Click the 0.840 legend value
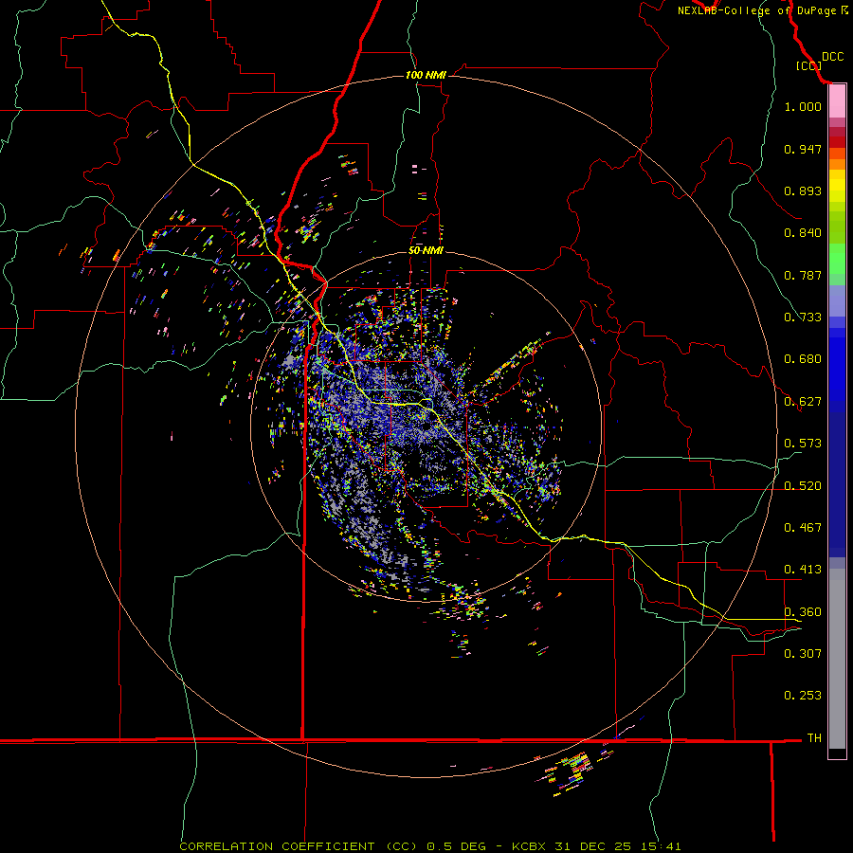This screenshot has height=853, width=853. 803,233
